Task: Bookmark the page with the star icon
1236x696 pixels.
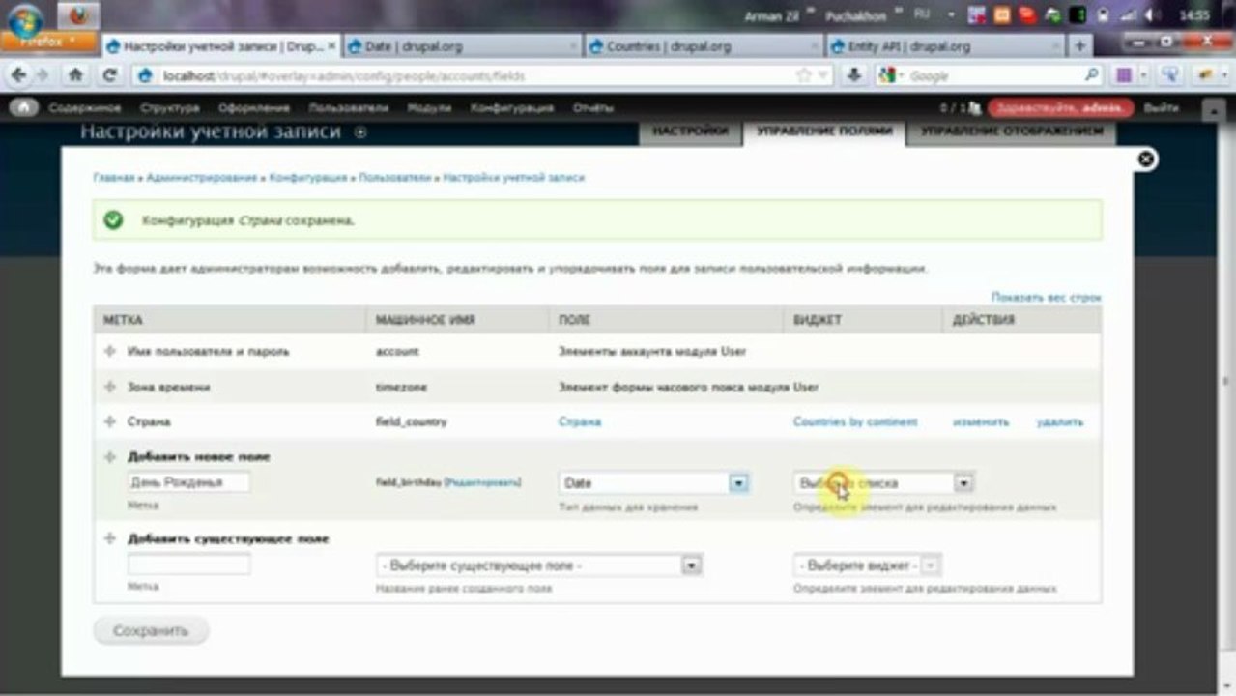Action: point(803,74)
